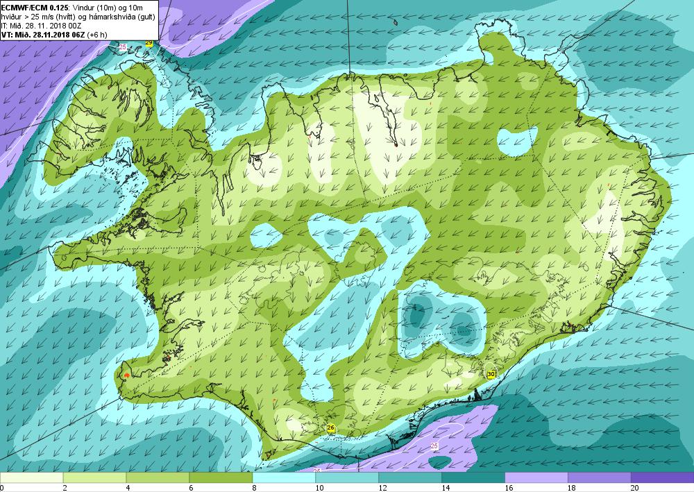
Task: Click the legend scale value '2'
Action: (65, 488)
